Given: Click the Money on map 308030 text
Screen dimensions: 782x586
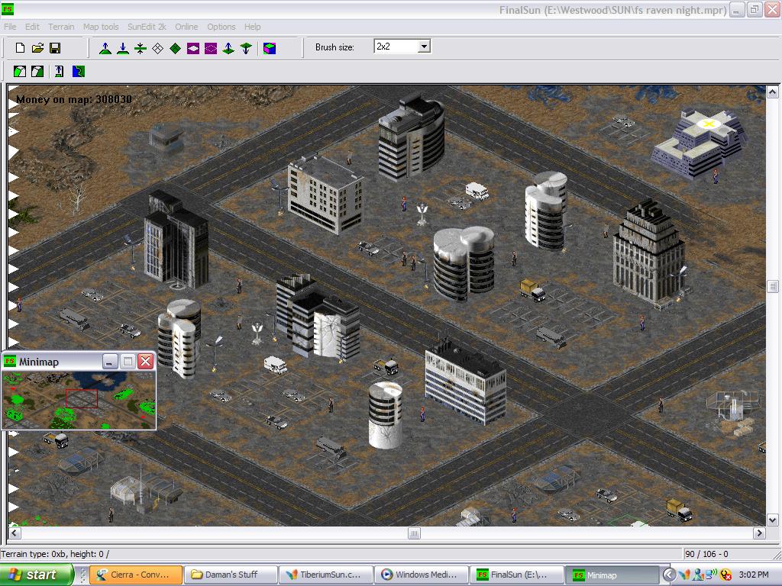Looking at the screenshot, I should 74,99.
